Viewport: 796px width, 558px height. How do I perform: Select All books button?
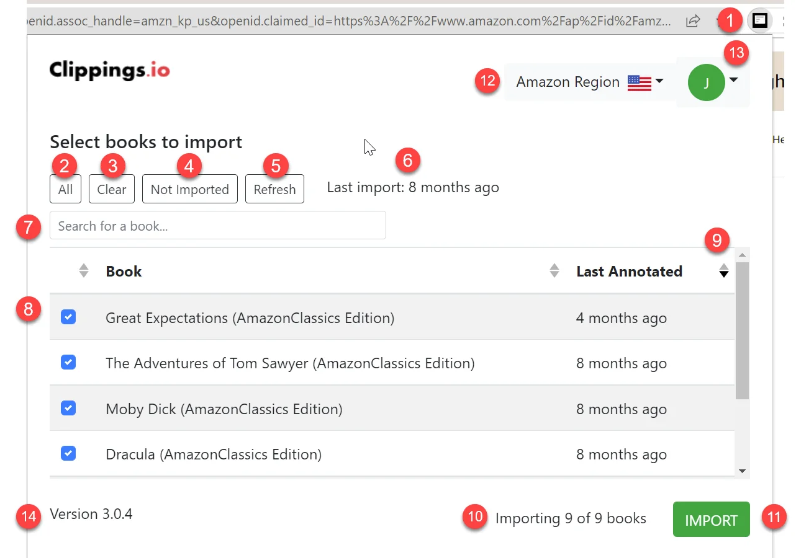(65, 189)
